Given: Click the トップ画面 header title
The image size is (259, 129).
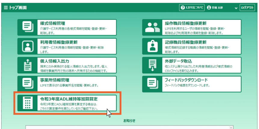Looking at the screenshot, I should pyautogui.click(x=18, y=8).
